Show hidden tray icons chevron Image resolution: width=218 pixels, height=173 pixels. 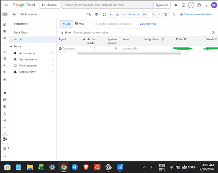(x=144, y=167)
